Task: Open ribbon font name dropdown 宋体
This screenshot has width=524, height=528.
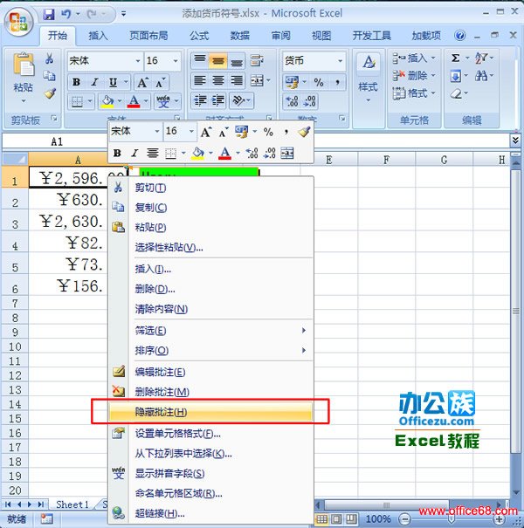Action: tap(138, 61)
